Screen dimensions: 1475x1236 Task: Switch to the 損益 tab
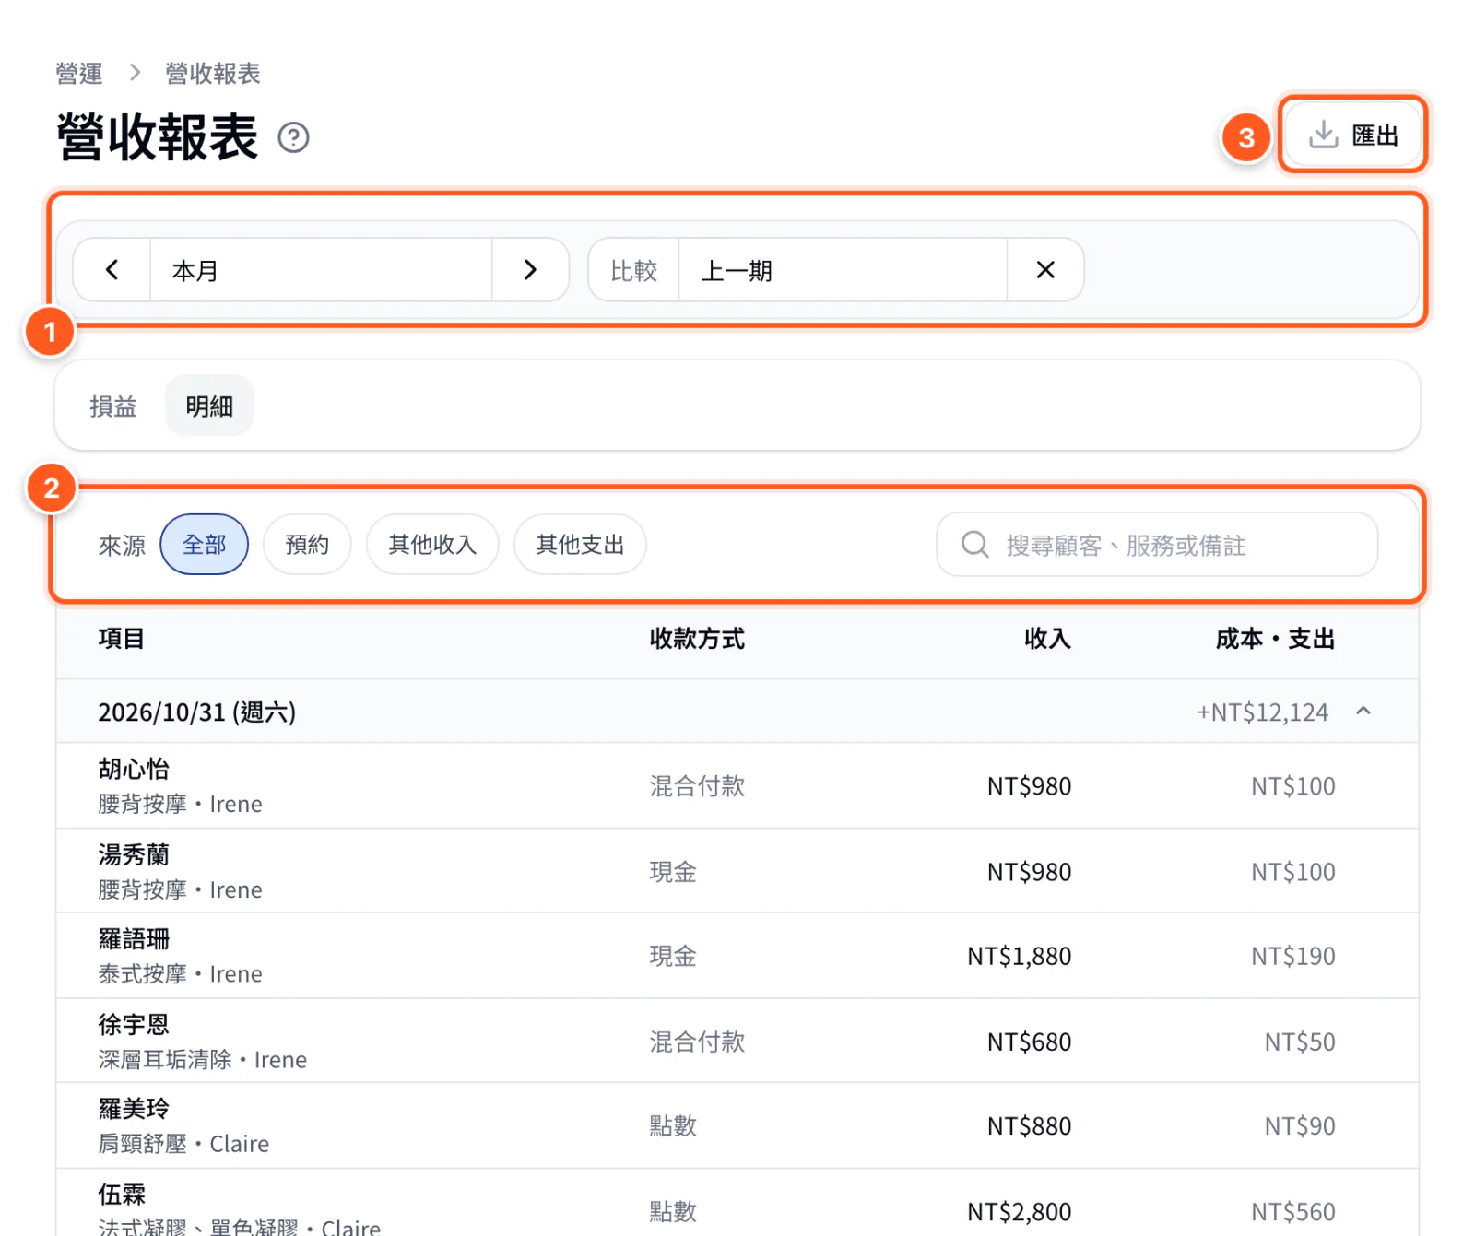(113, 406)
